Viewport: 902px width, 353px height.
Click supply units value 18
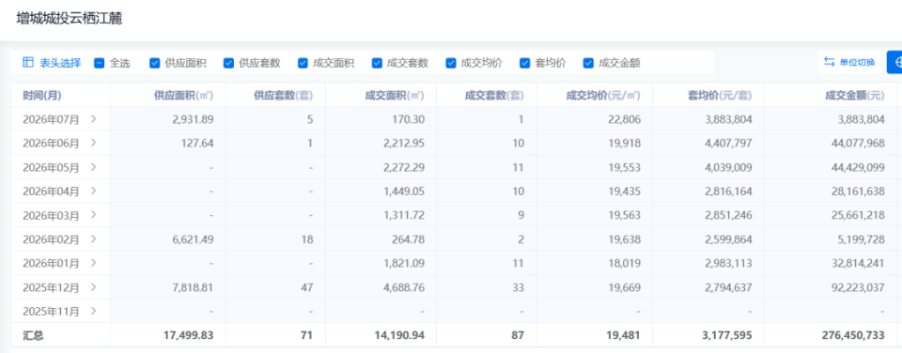[308, 239]
